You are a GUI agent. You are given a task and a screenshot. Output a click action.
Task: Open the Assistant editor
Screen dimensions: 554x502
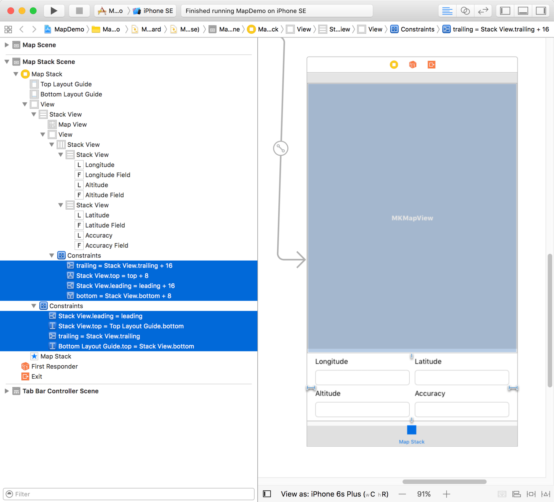[x=465, y=11]
